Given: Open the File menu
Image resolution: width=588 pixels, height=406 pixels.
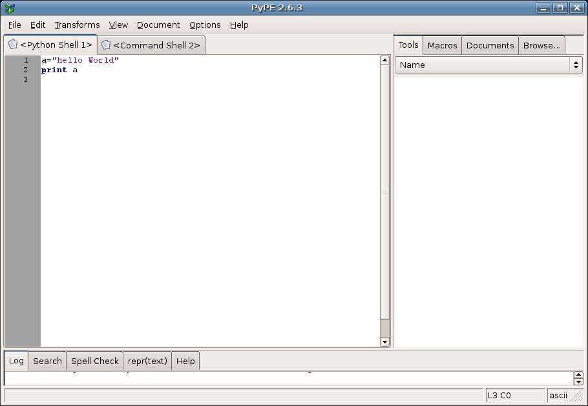Looking at the screenshot, I should click(x=15, y=25).
